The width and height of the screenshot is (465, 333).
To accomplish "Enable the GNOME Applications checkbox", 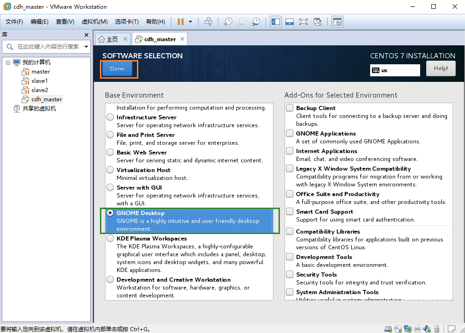I will coord(290,134).
